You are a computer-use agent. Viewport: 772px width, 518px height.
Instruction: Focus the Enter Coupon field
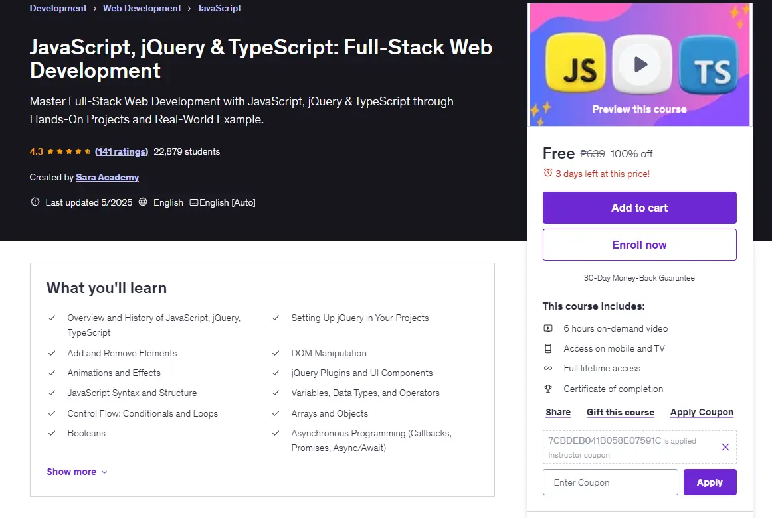pos(611,482)
